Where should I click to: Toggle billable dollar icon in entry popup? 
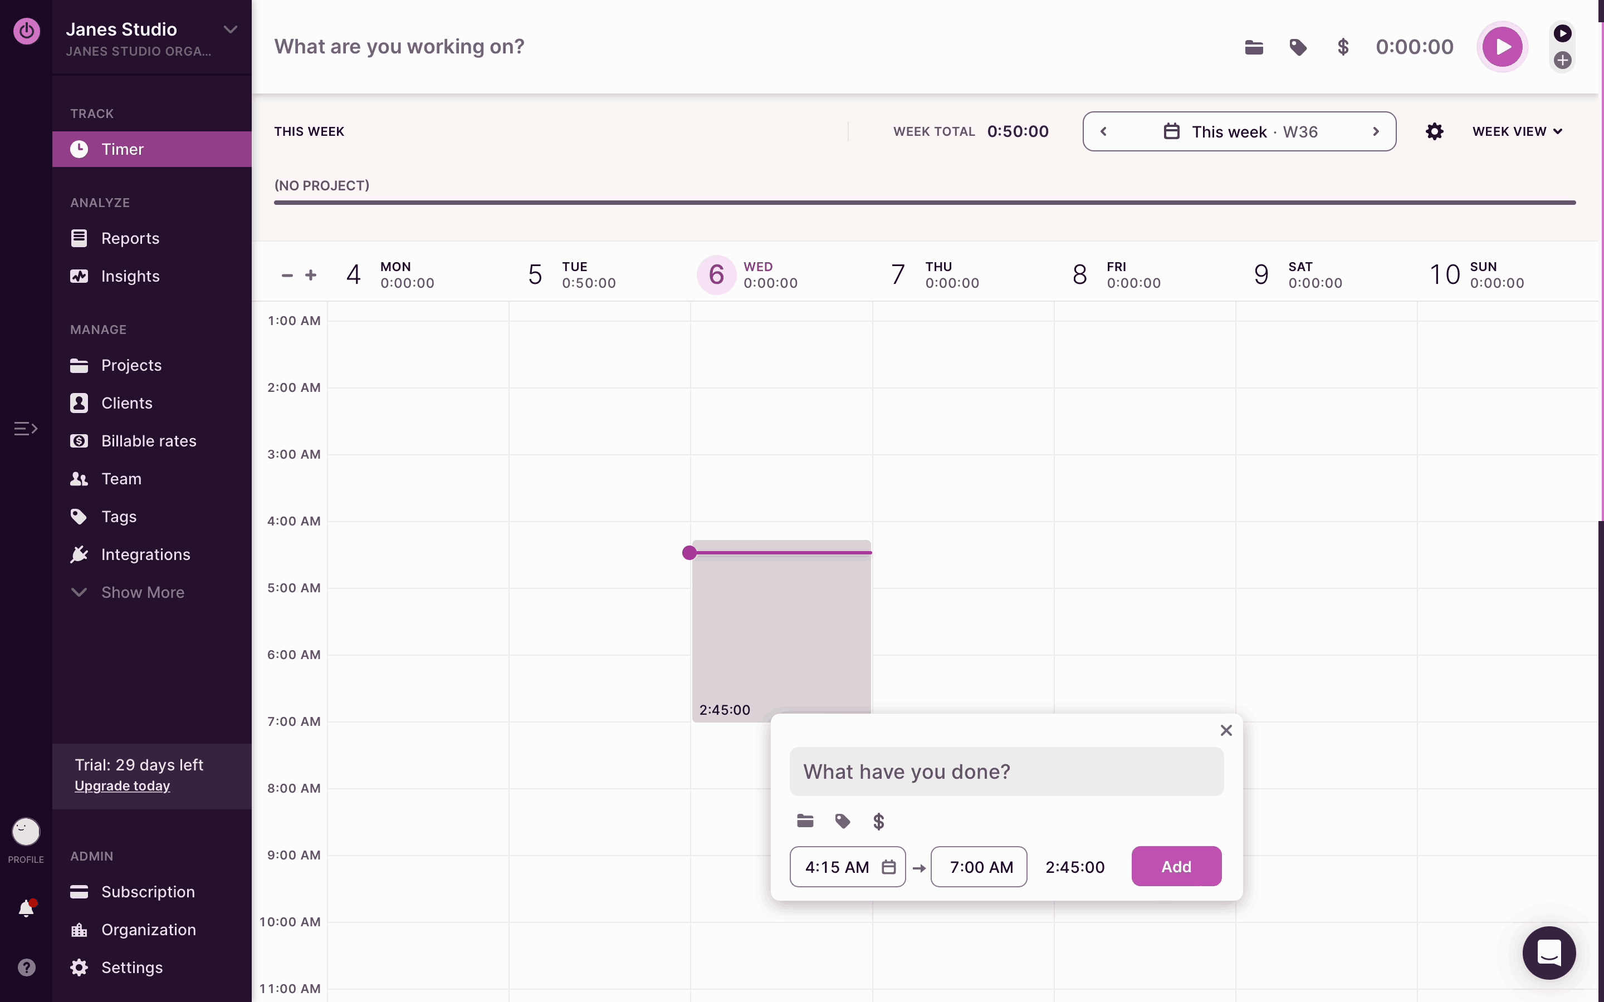[x=878, y=822]
